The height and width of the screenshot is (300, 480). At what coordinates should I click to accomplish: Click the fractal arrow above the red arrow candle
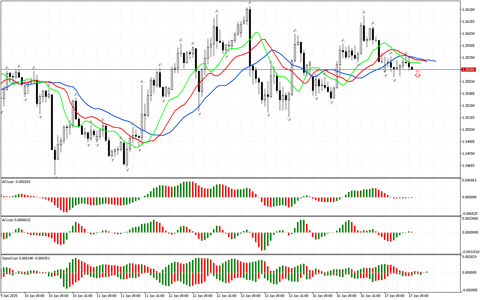tap(406, 54)
